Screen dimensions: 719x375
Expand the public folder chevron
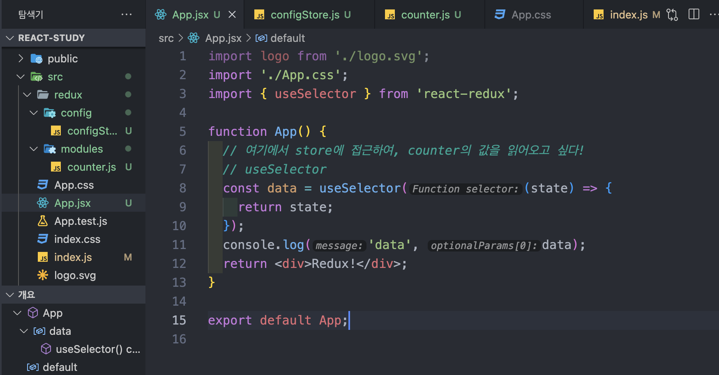[x=21, y=59]
